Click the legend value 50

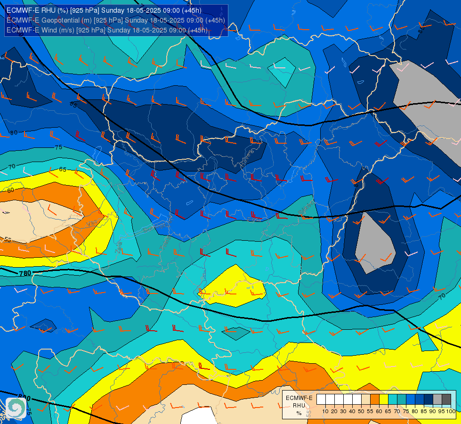coord(361,412)
